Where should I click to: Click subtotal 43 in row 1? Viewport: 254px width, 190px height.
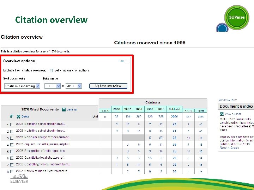tap(174, 124)
